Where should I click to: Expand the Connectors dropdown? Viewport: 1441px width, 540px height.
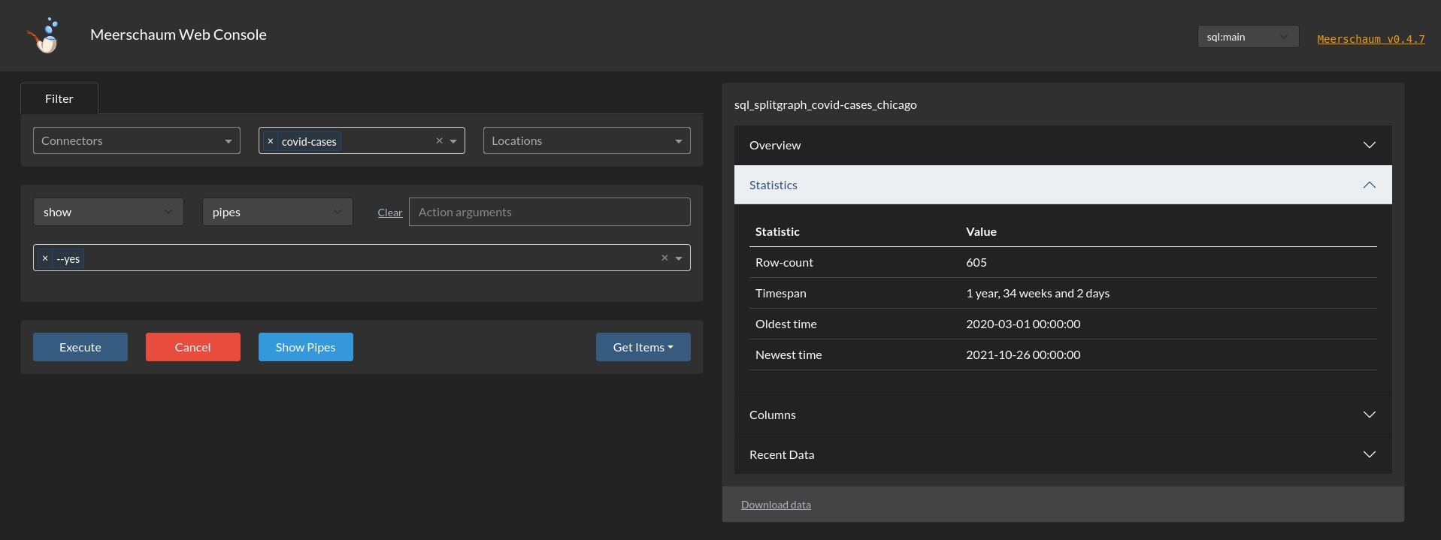click(136, 141)
